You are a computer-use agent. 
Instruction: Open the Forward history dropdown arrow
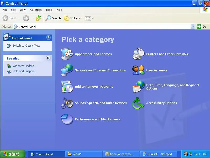pos(32,18)
